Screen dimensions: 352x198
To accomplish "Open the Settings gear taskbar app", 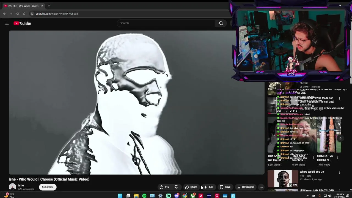I will pyautogui.click(x=160, y=196).
